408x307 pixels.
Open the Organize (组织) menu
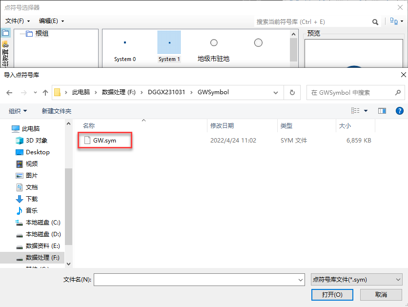pos(18,111)
